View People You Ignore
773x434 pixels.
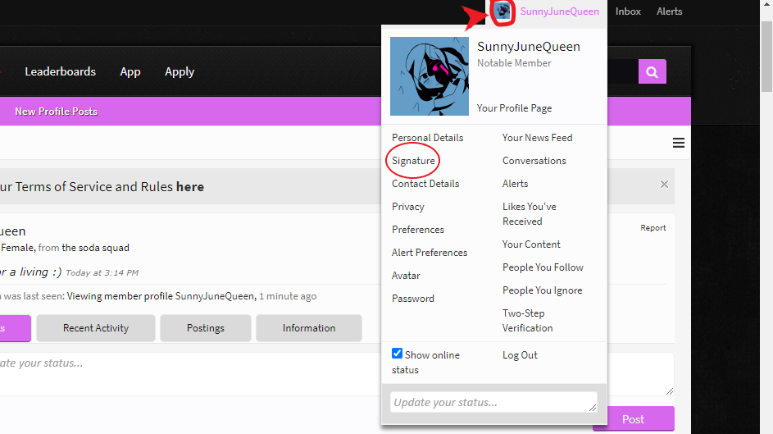543,290
